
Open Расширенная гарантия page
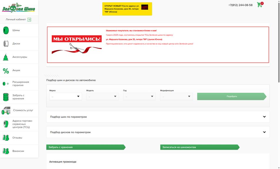click(19, 84)
